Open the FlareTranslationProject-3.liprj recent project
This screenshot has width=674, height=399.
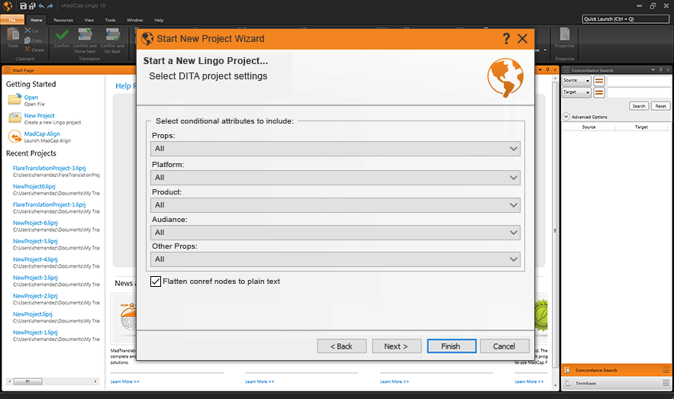click(x=49, y=168)
